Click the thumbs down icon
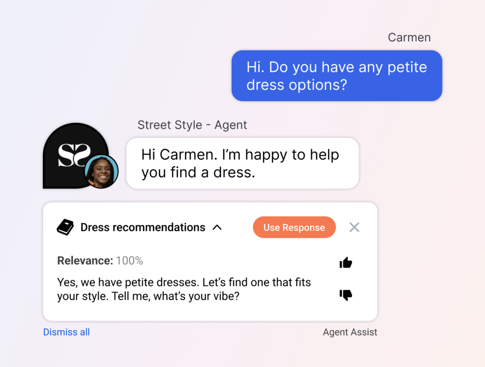 [x=346, y=295]
